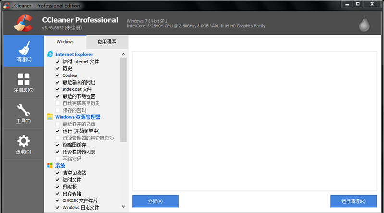Enable 自动完成表单历史
The width and height of the screenshot is (384, 213).
(58, 103)
